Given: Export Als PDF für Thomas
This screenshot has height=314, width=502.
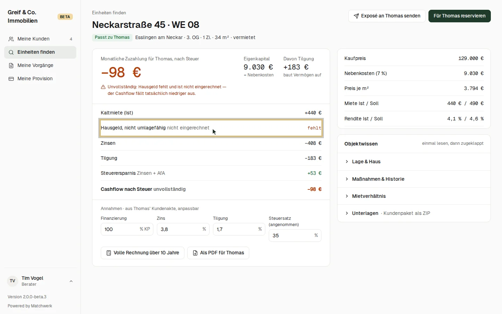Looking at the screenshot, I should tap(218, 253).
